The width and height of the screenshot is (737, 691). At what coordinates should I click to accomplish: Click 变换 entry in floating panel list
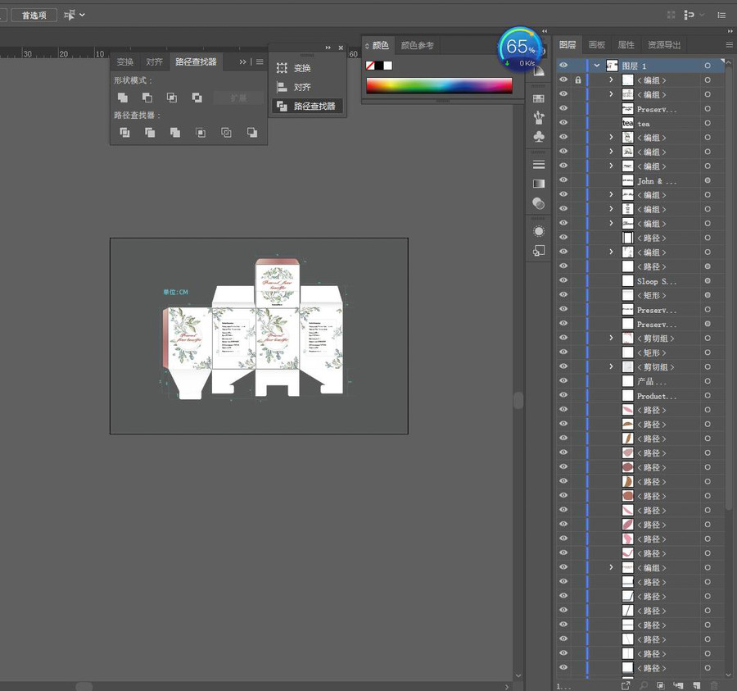(x=307, y=68)
